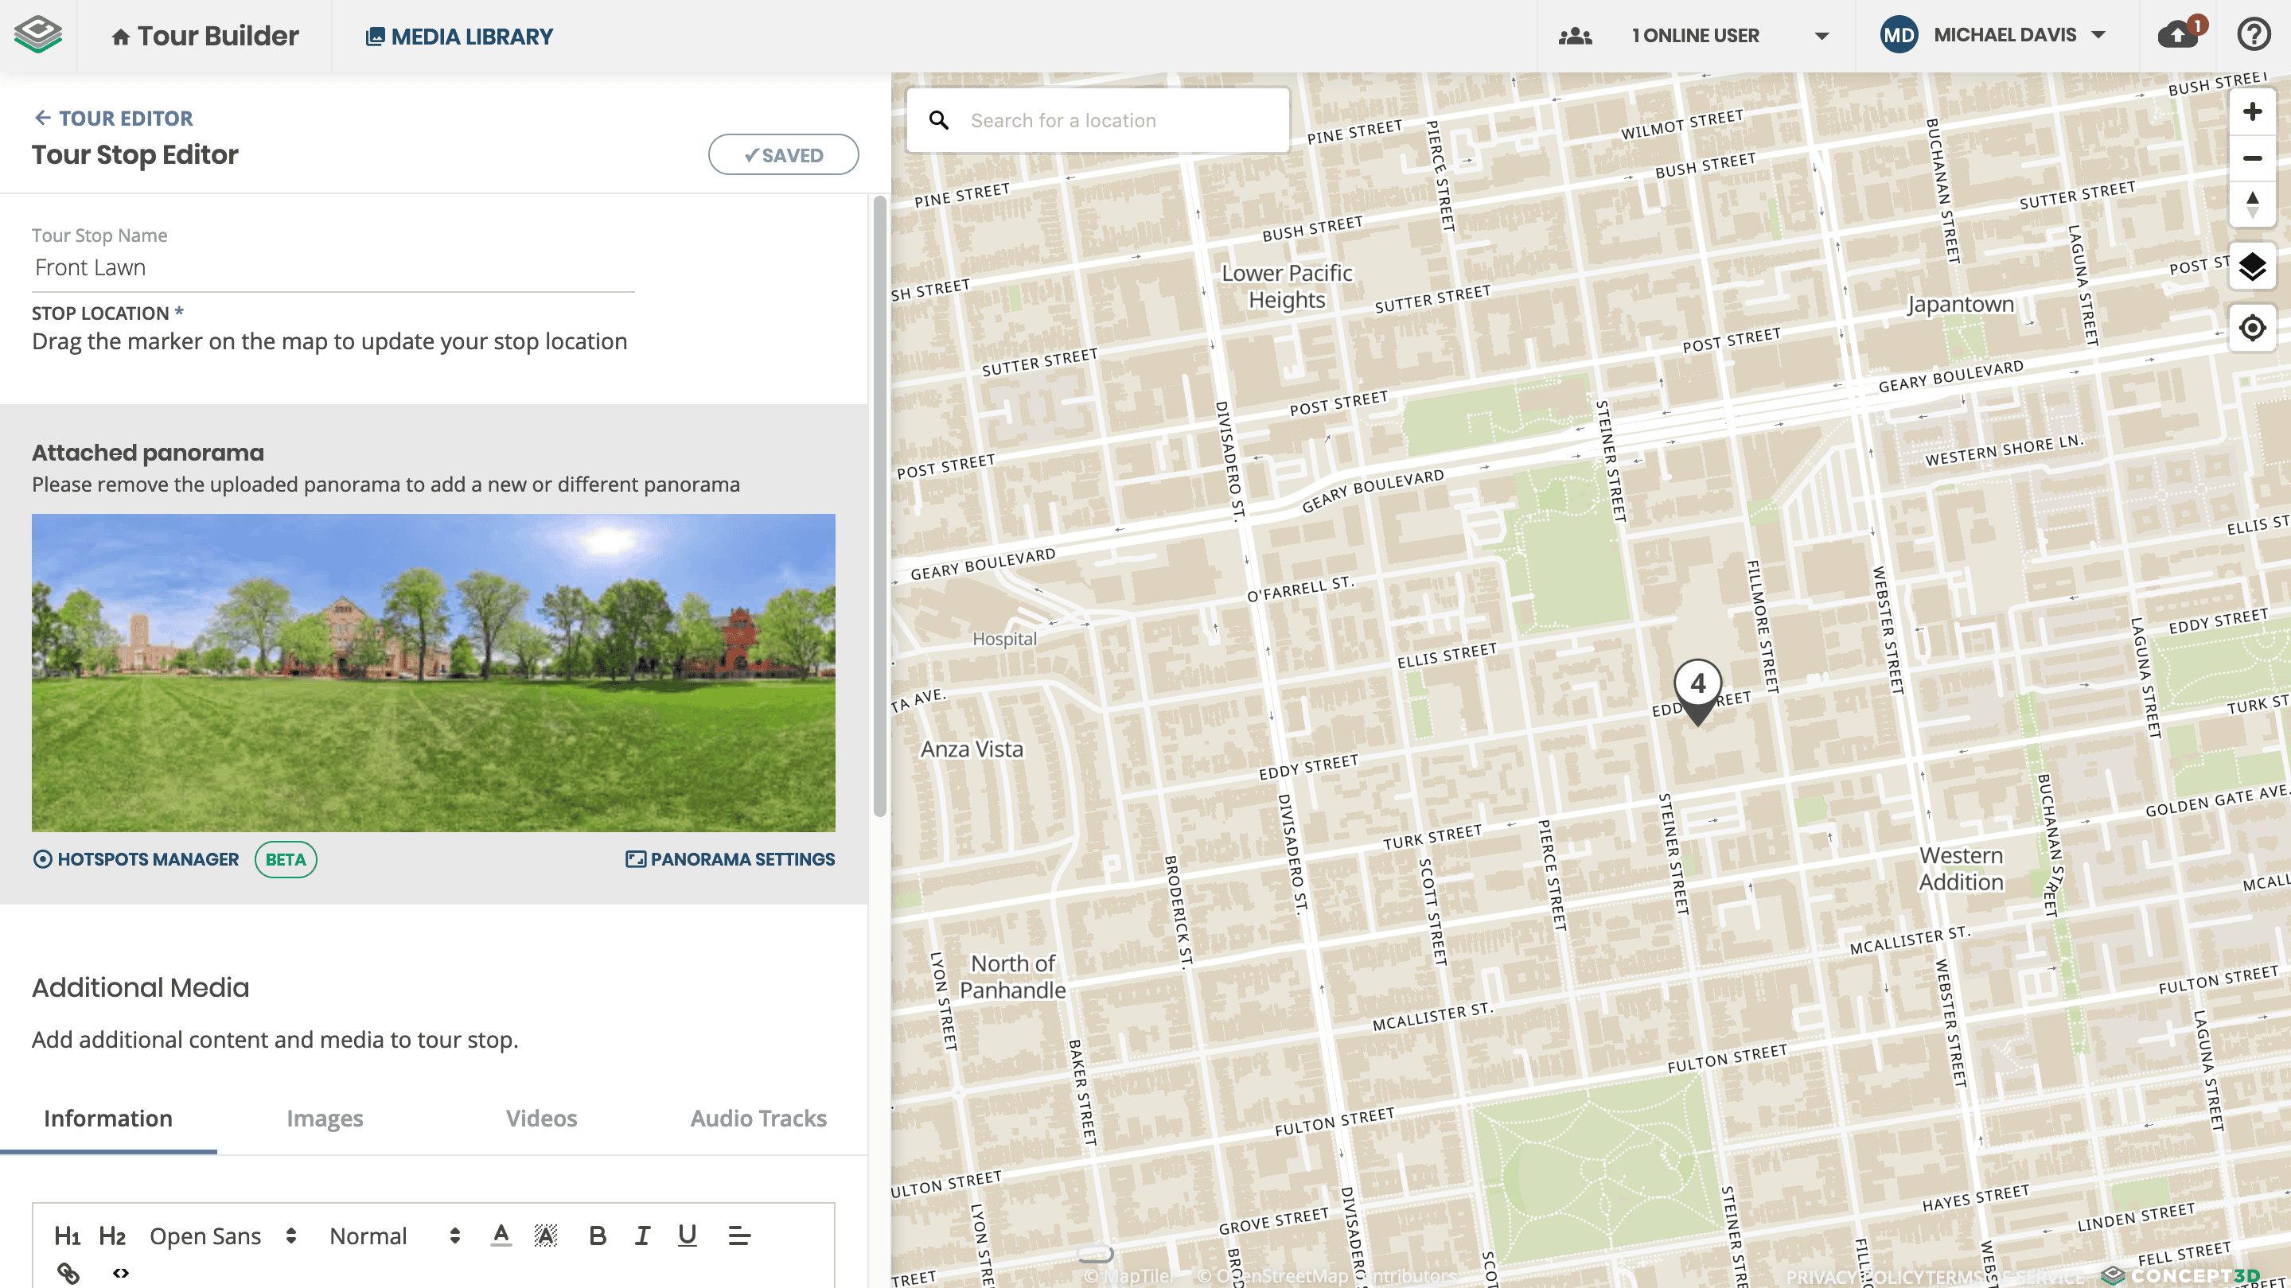The height and width of the screenshot is (1288, 2291).
Task: Click the map search magnifier icon
Action: coord(938,120)
